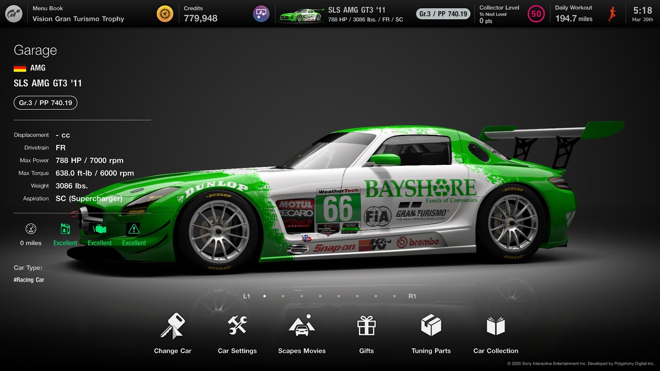660x371 pixels.
Task: Open the Tuning Parts icon
Action: [x=431, y=325]
